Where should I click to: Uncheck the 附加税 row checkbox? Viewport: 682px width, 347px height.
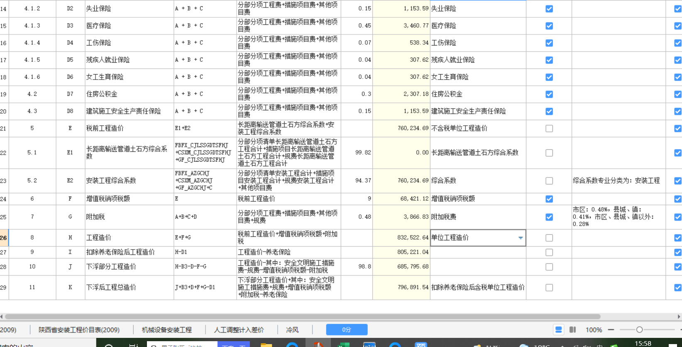click(549, 217)
